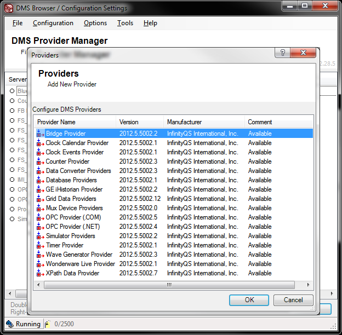
Task: Select the Bridge Provider row text
Action: pyautogui.click(x=66, y=134)
